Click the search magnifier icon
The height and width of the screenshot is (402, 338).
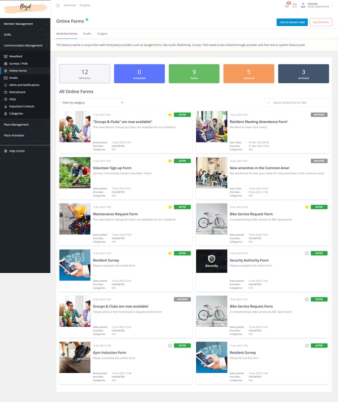coord(268,103)
